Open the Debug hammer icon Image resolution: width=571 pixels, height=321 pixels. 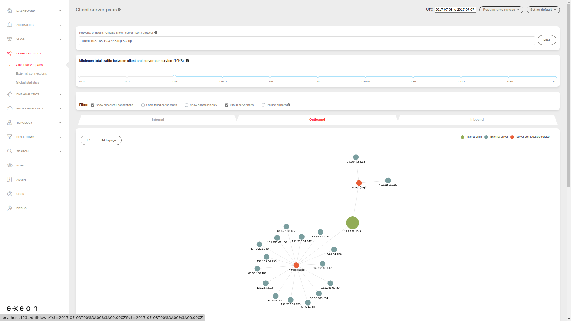(10, 208)
